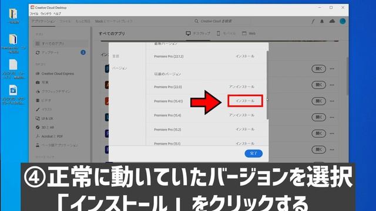Check the cloud sync status icon
Viewport: 376px width, 211px height.
[x=332, y=21]
